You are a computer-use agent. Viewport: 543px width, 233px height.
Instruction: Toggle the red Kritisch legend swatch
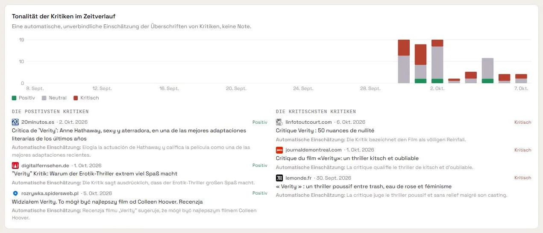pyautogui.click(x=76, y=98)
